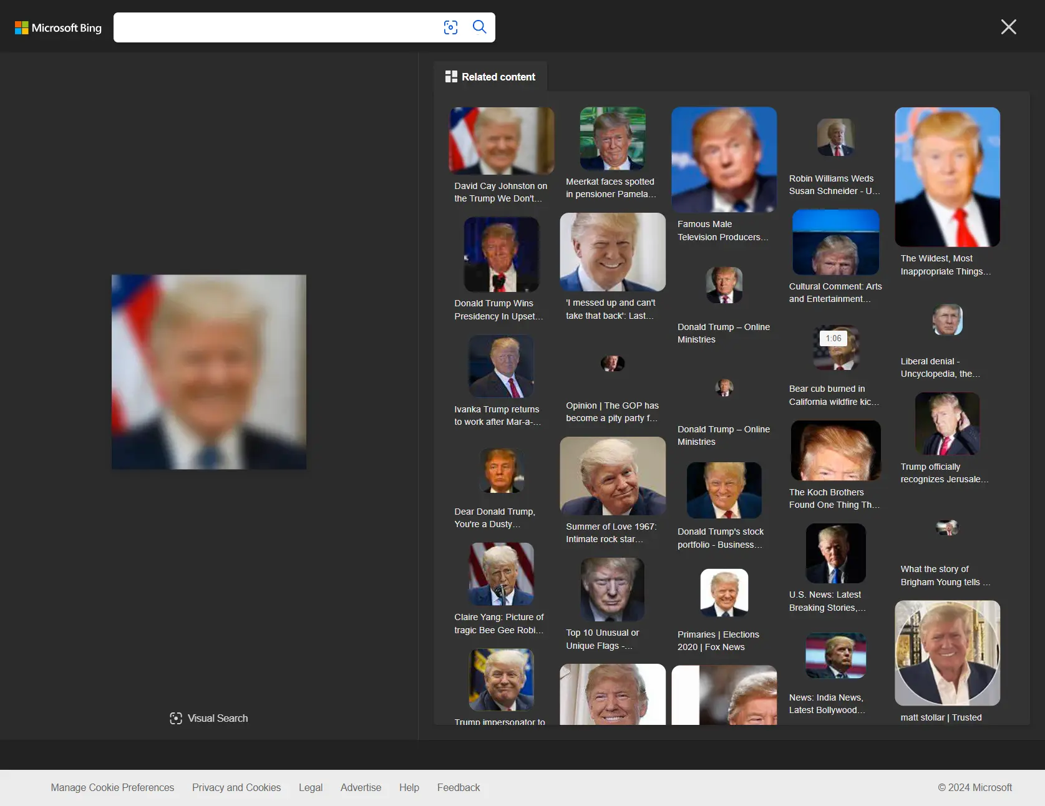This screenshot has width=1045, height=806.
Task: Open the Privacy and Cookies footer link
Action: point(236,787)
